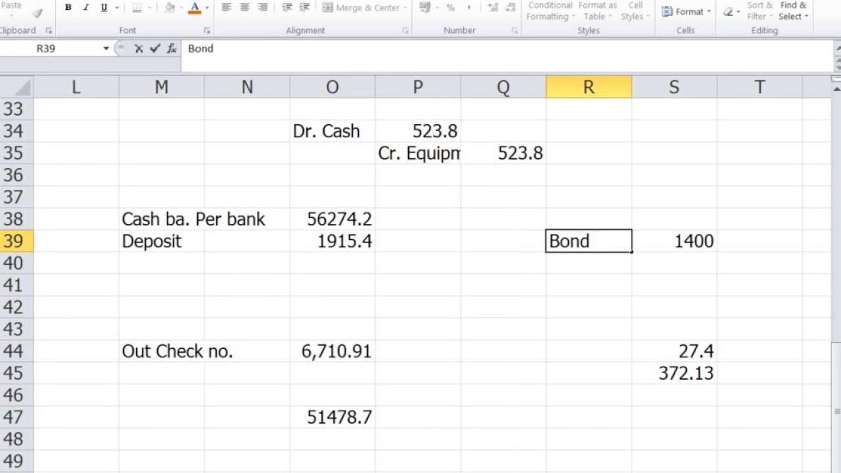Select column R header
The image size is (841, 473).
point(589,87)
